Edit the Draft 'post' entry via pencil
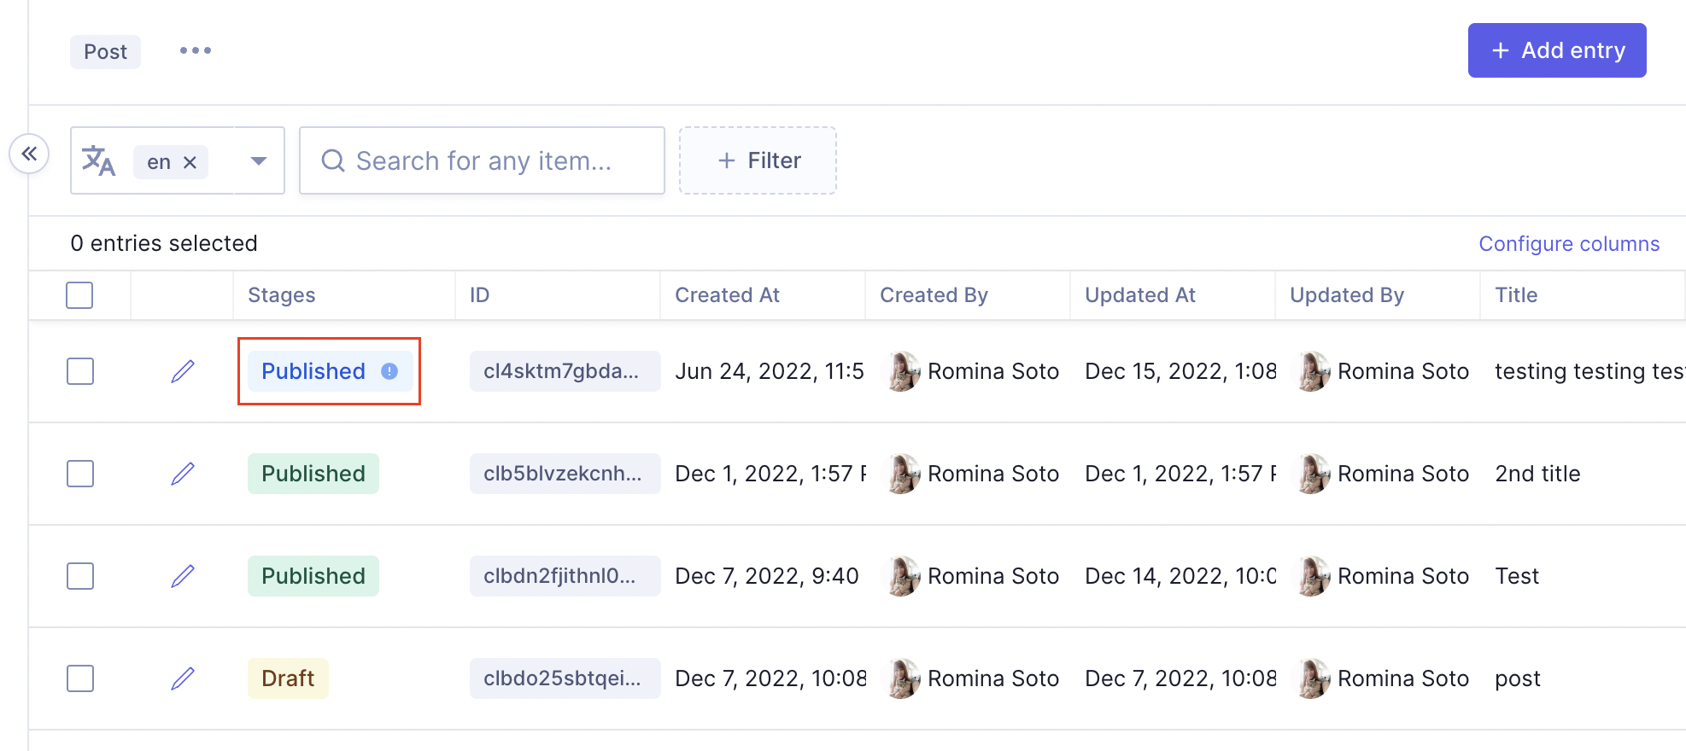This screenshot has width=1686, height=751. coord(183,678)
